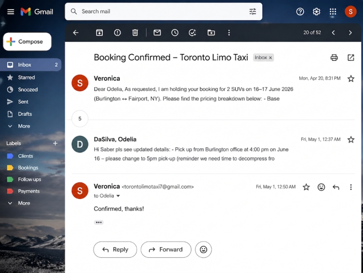Report conversation as spam
The width and height of the screenshot is (363, 273).
point(117,33)
